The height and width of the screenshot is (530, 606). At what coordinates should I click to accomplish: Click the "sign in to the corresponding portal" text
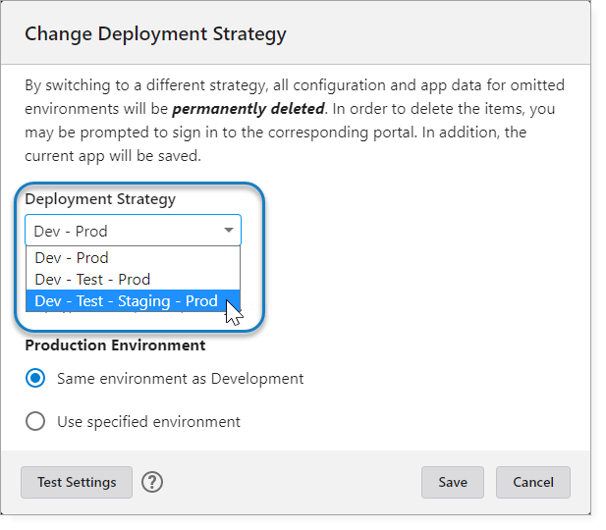pyautogui.click(x=254, y=132)
